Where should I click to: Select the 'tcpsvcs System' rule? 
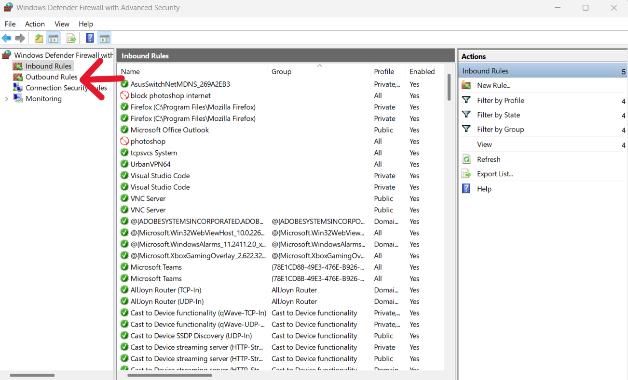point(154,153)
